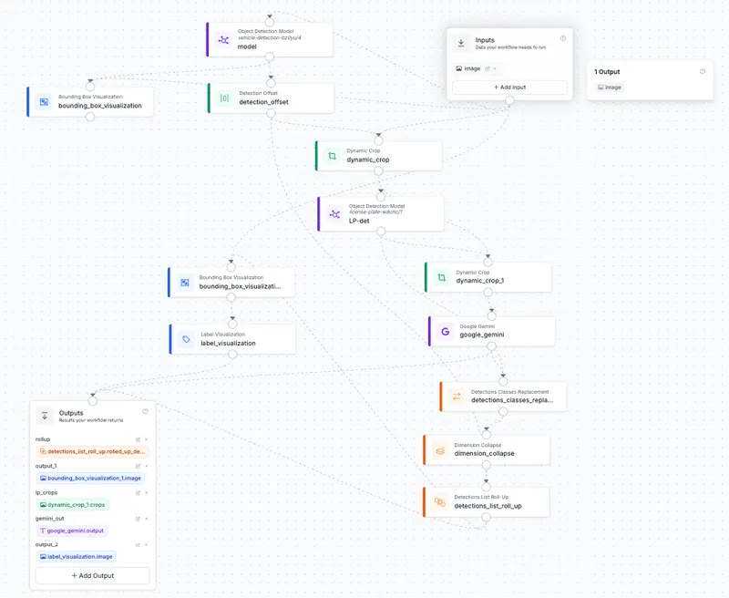Click the dimension_collapse input connector
The width and height of the screenshot is (729, 598).
coord(487,435)
